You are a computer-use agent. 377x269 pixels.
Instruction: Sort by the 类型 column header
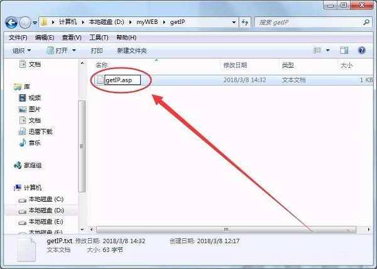point(288,65)
